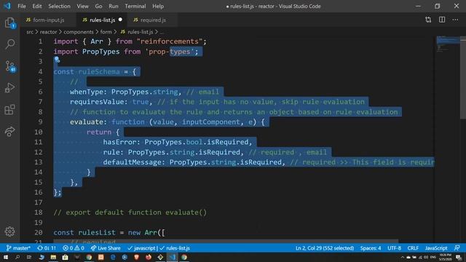Open the Windows Start menu
This screenshot has height=262, width=466.
tap(5, 257)
